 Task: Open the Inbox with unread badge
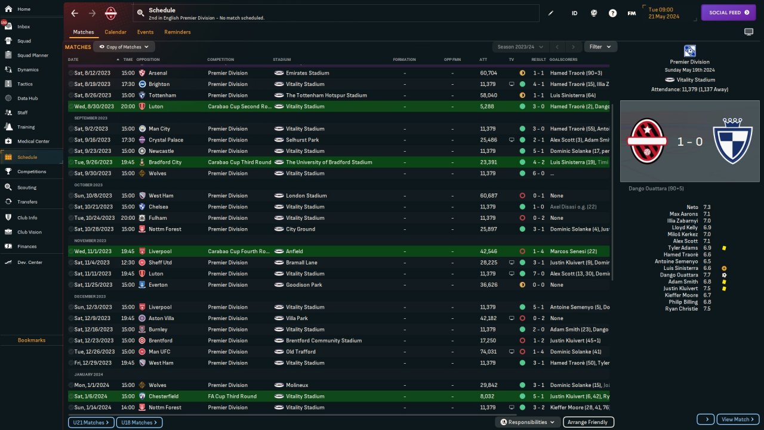[x=8, y=26]
